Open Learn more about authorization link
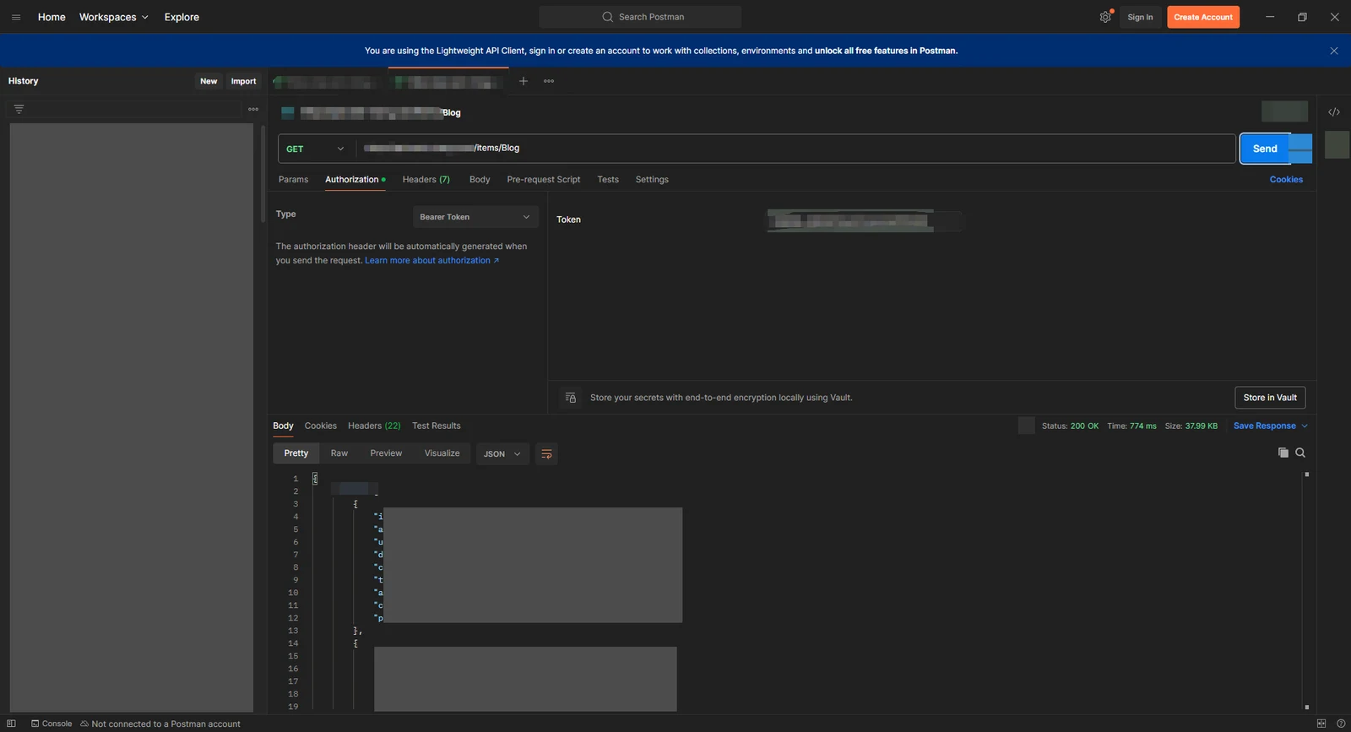This screenshot has width=1351, height=732. tap(431, 261)
